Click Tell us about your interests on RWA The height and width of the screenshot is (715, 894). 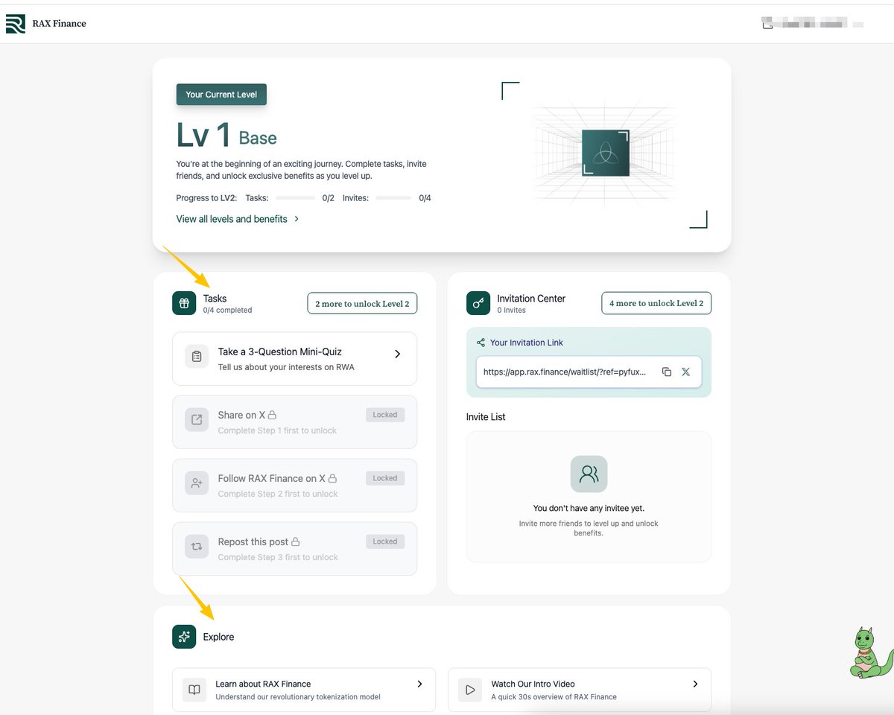pos(286,367)
